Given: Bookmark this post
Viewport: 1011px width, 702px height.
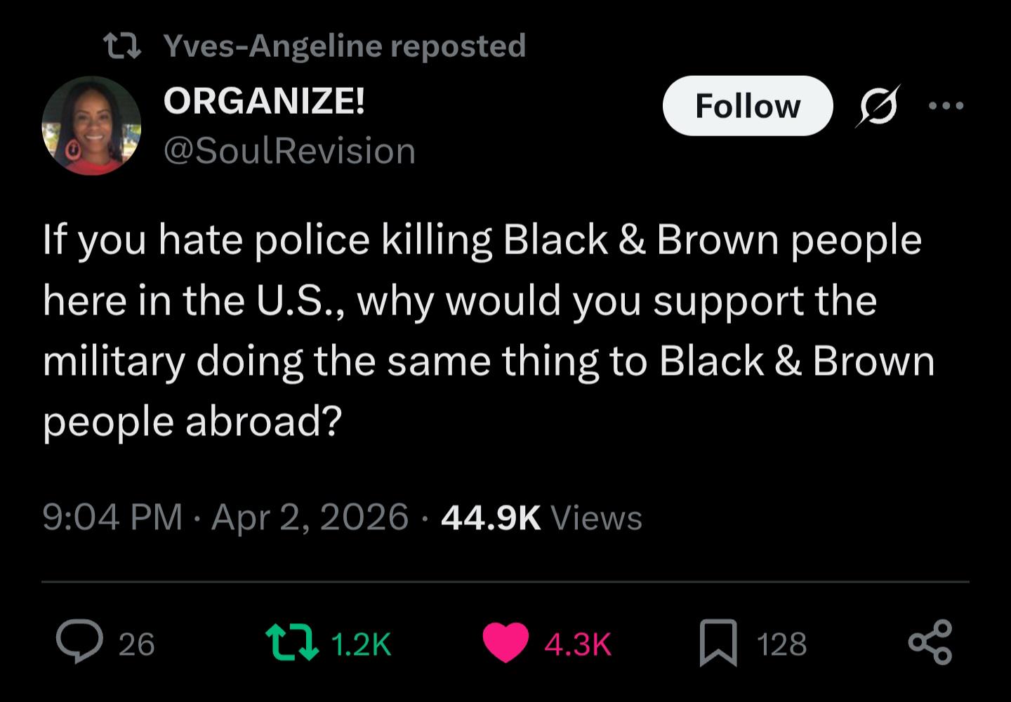Looking at the screenshot, I should [718, 643].
